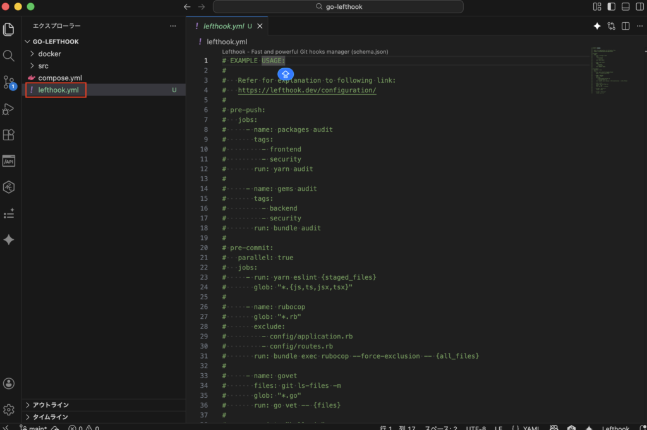Open the Search view in activity bar
This screenshot has height=430, width=647.
click(x=9, y=56)
